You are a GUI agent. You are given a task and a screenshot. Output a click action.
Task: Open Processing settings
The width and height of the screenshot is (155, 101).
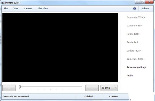136,67
